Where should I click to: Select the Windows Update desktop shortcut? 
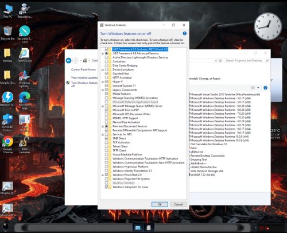click(x=25, y=79)
